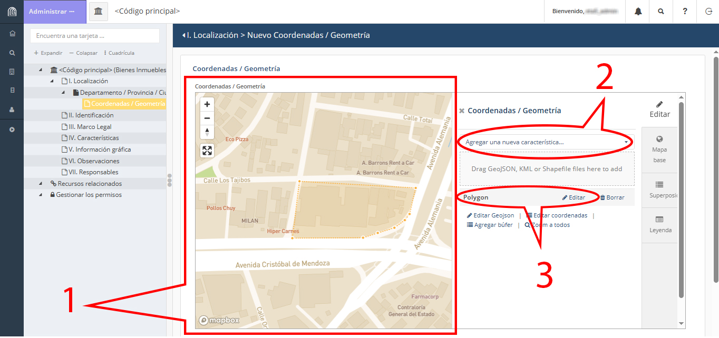Click the building icon next to Administrar
Viewport: 719px width, 338px height.
click(99, 12)
